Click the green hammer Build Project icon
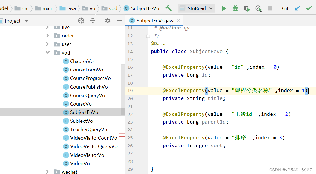This screenshot has width=316, height=174. (169, 8)
